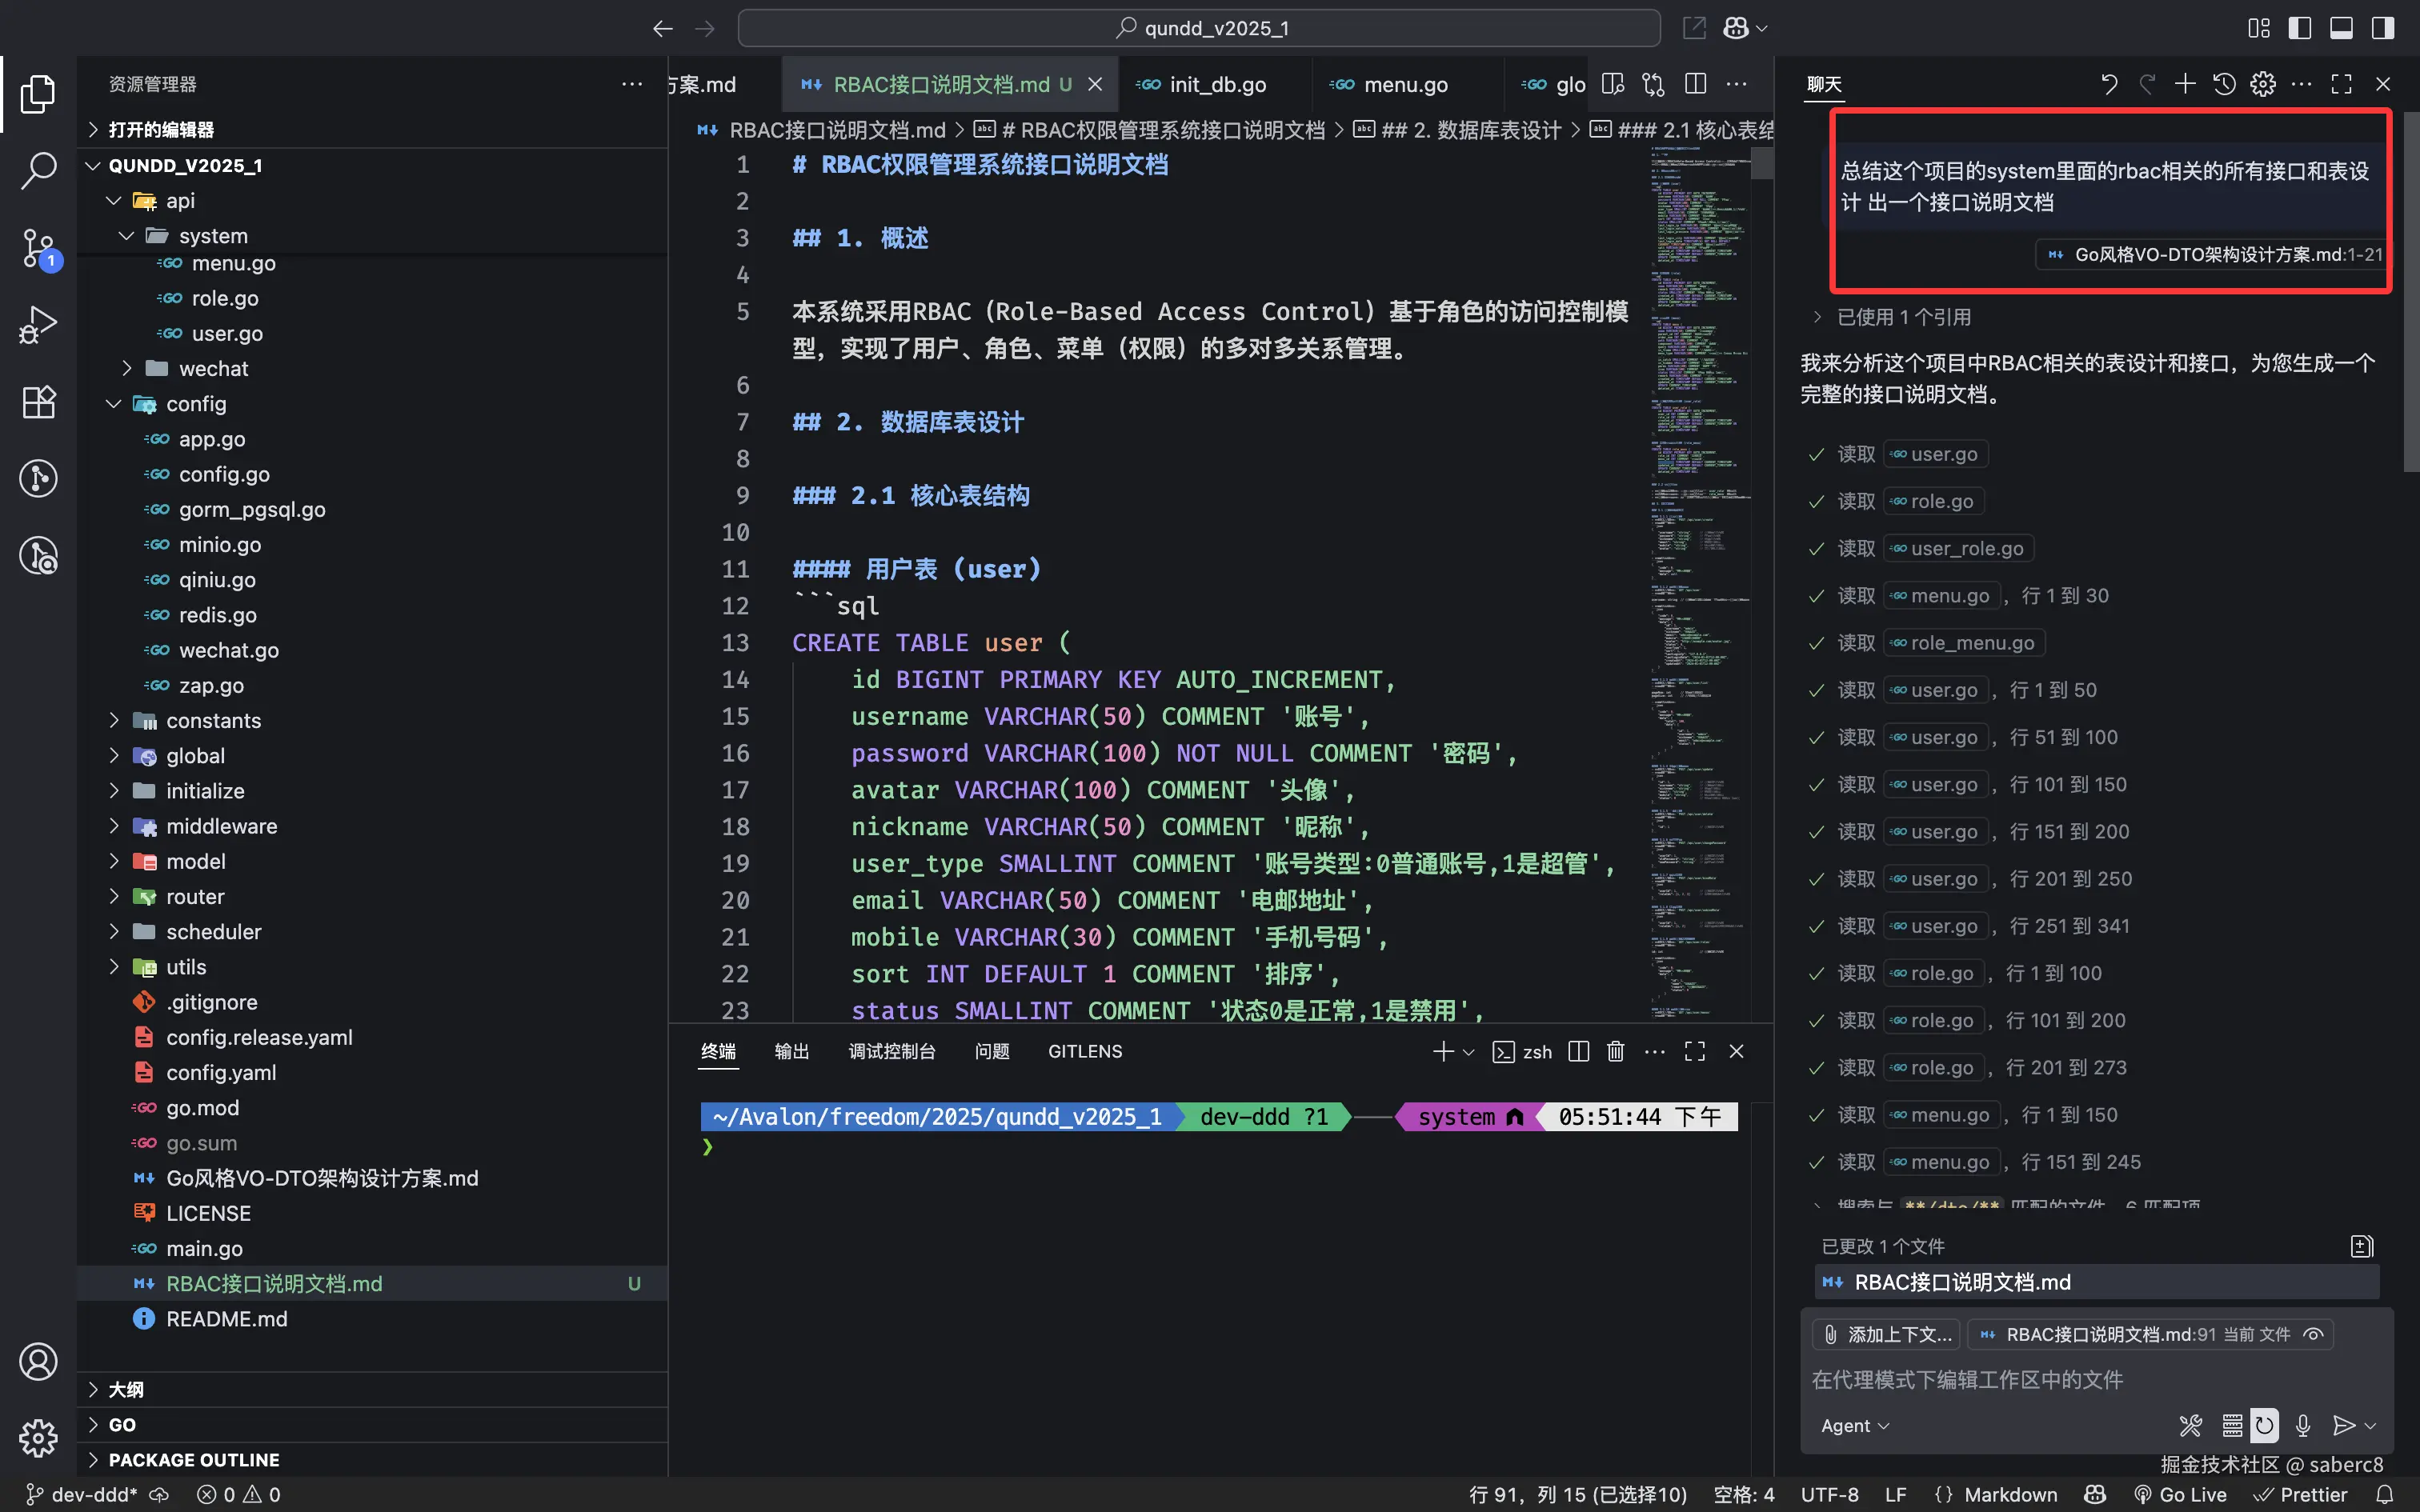Kill terminal with trash icon
Viewport: 2420px width, 1512px height.
click(x=1615, y=1051)
